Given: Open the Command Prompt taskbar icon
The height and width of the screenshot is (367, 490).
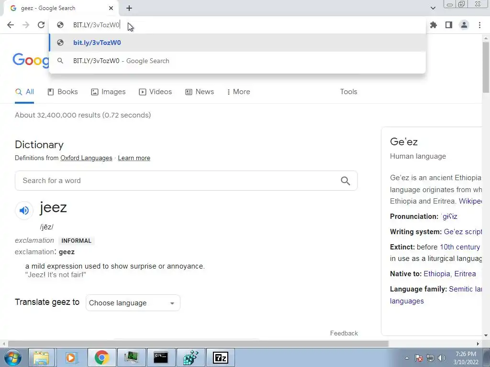Looking at the screenshot, I should pos(161,357).
